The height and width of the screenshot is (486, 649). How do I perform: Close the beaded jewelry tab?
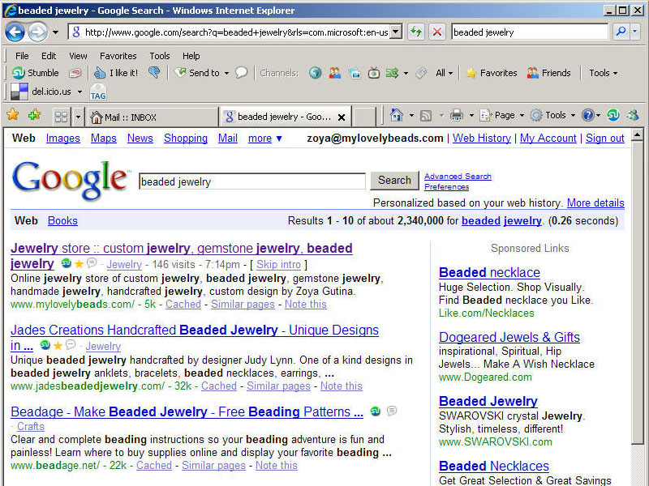coord(342,117)
